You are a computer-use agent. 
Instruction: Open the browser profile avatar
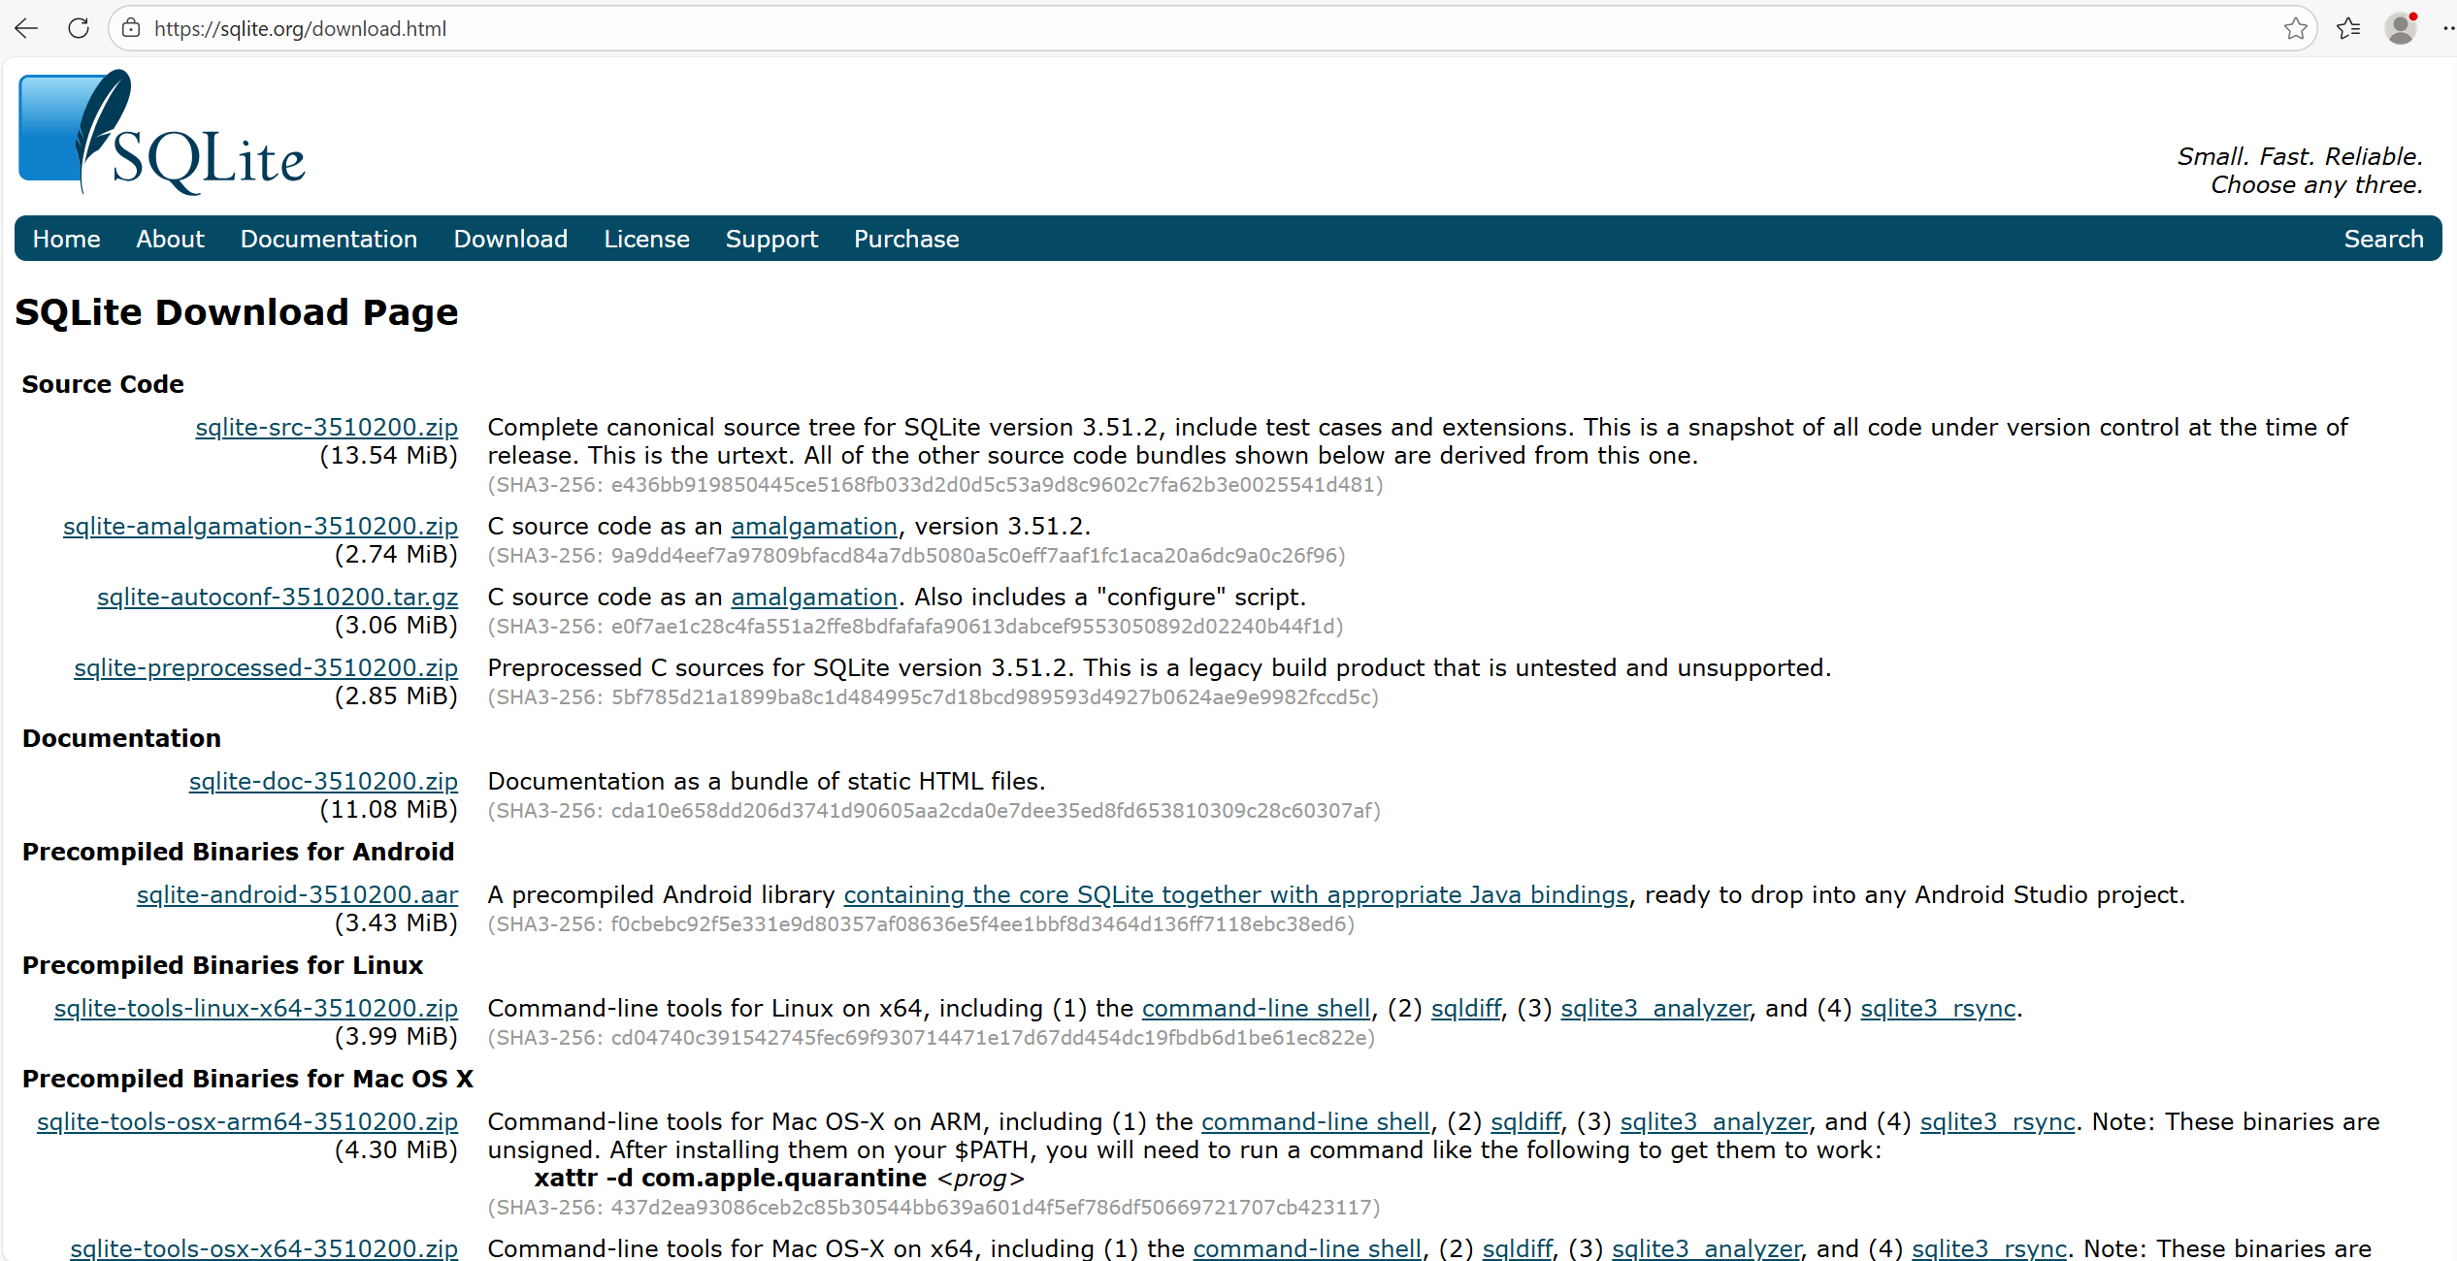tap(2401, 28)
